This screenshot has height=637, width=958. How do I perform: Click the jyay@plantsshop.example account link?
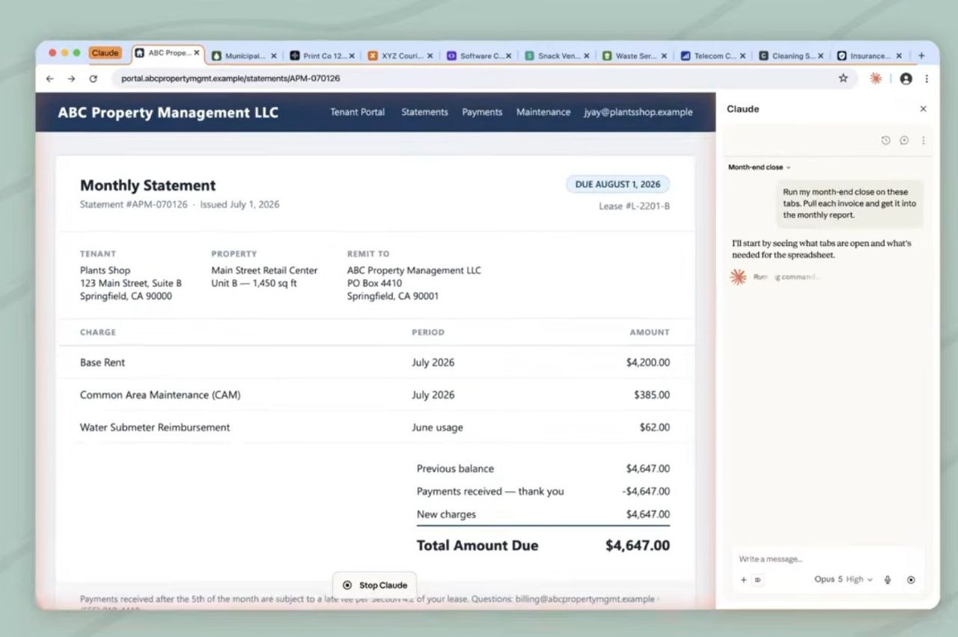pyautogui.click(x=638, y=112)
